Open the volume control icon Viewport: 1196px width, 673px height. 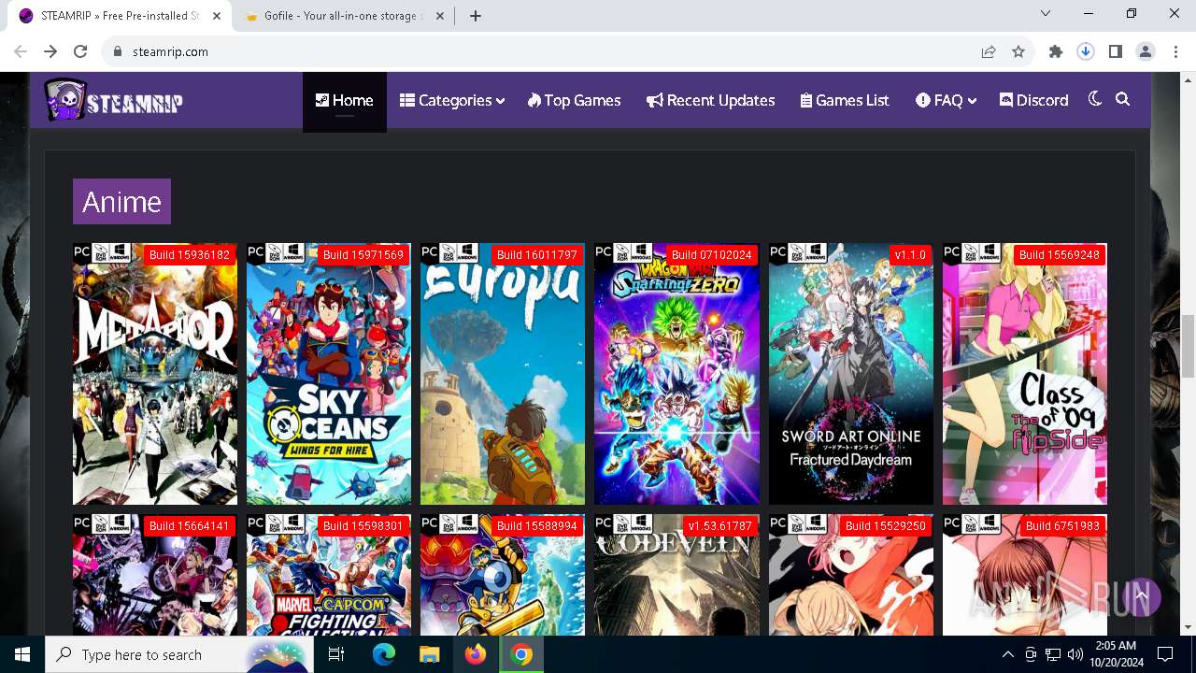(1075, 654)
